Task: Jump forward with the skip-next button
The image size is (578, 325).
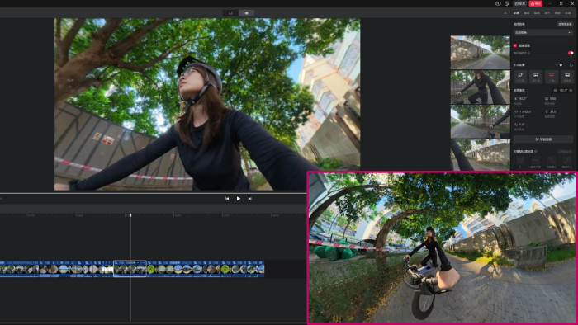Action: coord(250,199)
